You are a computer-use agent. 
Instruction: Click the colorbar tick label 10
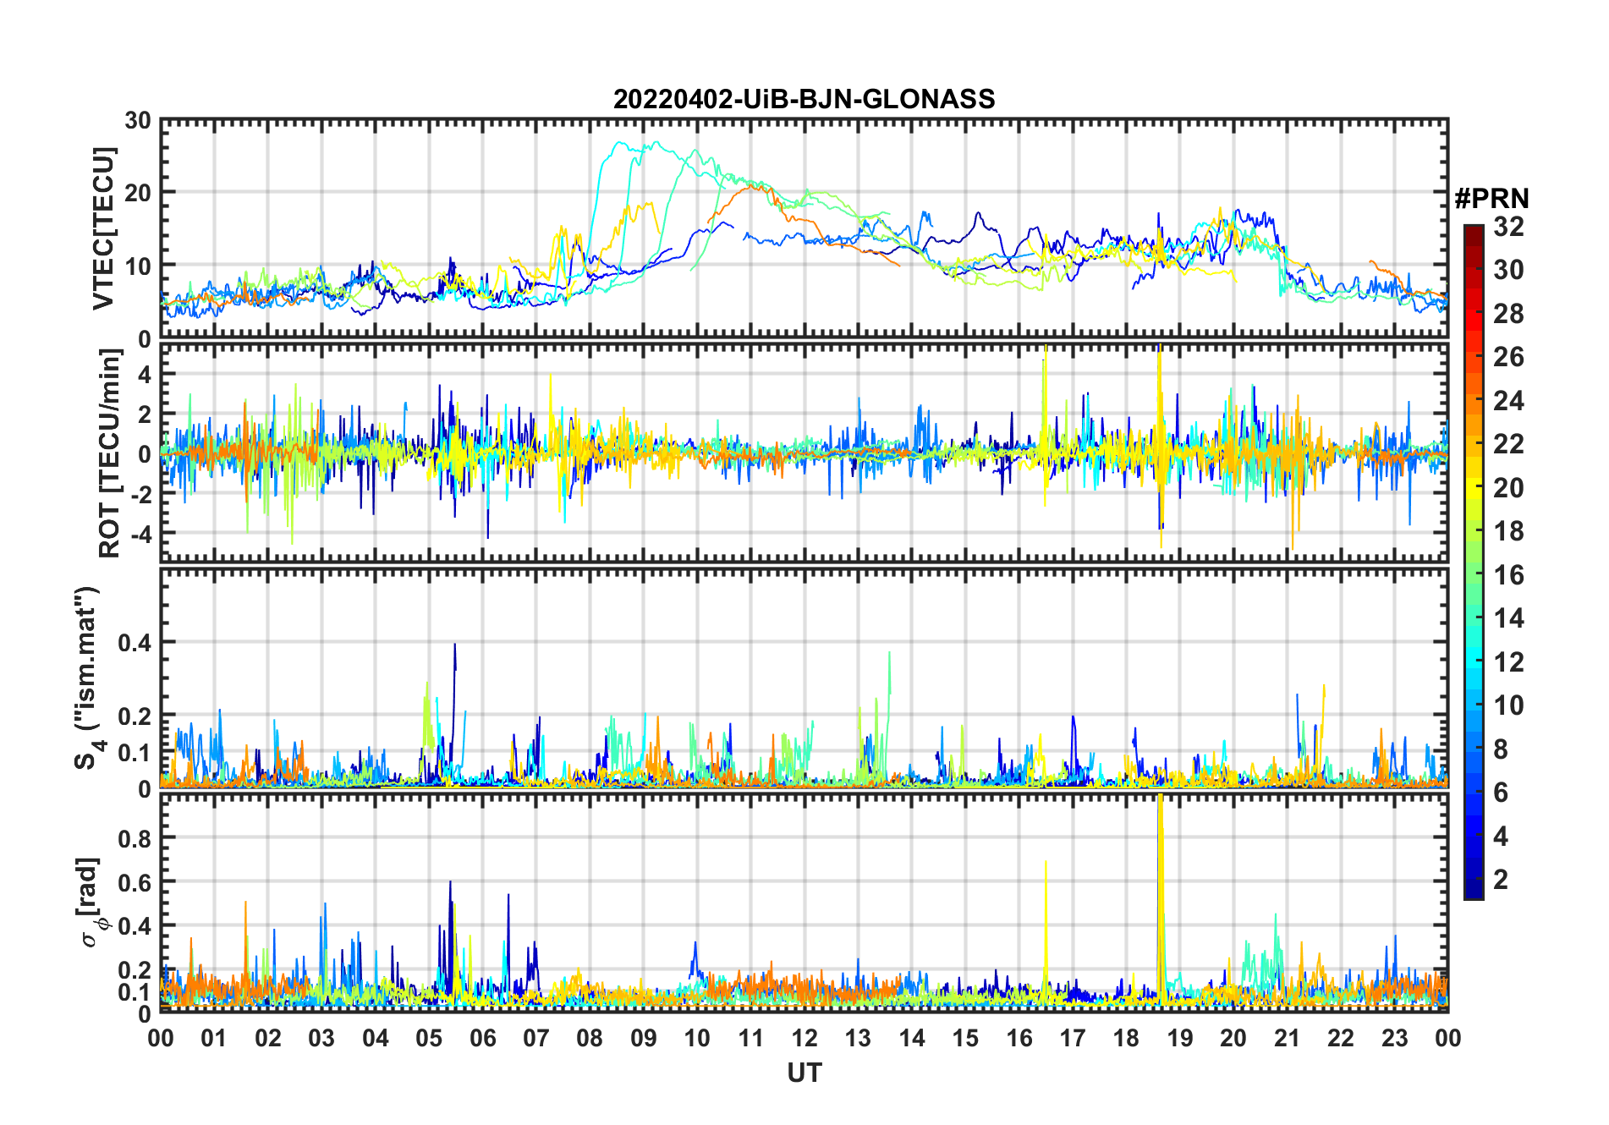coord(1507,705)
